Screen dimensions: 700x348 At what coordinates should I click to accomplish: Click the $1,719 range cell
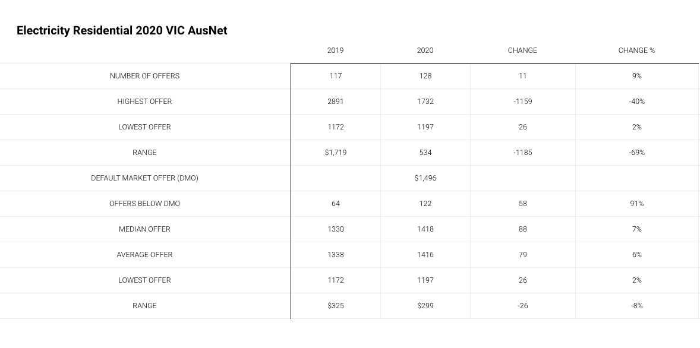(x=336, y=153)
